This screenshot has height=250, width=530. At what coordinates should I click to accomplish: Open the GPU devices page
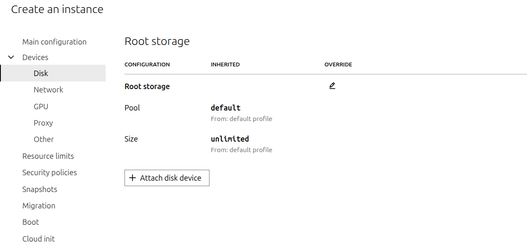(x=41, y=107)
